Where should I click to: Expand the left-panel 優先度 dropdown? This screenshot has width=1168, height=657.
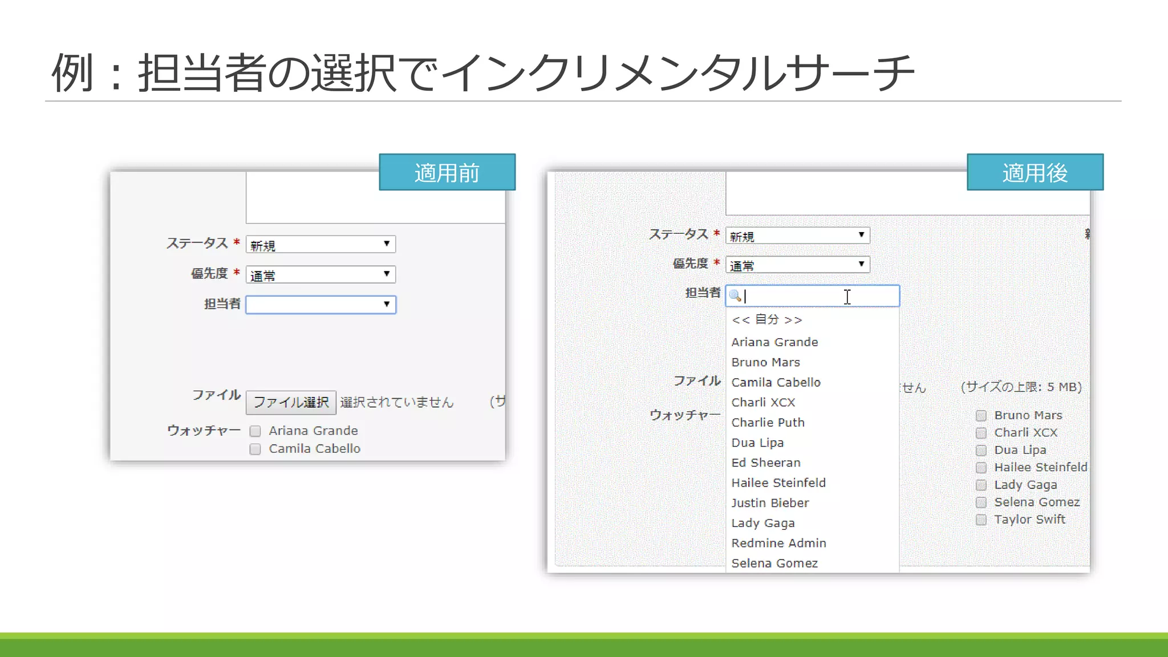tap(321, 275)
